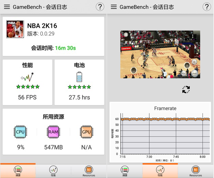Tap the NBA 2K16 game cover icon
214x178 pixels.
click(15, 29)
